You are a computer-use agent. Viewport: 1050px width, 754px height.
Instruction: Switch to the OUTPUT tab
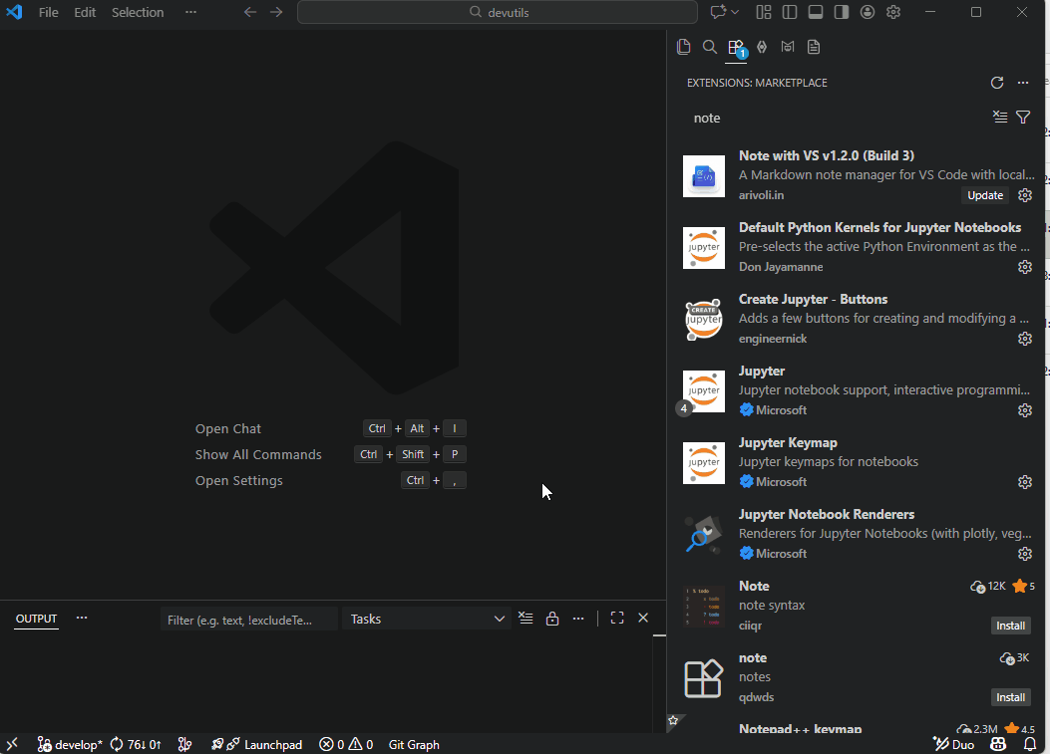pos(36,619)
